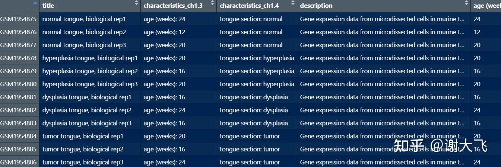This screenshot has height=167, width=501.
Task: Click description cell in GSM1954879 row
Action: 382,71
